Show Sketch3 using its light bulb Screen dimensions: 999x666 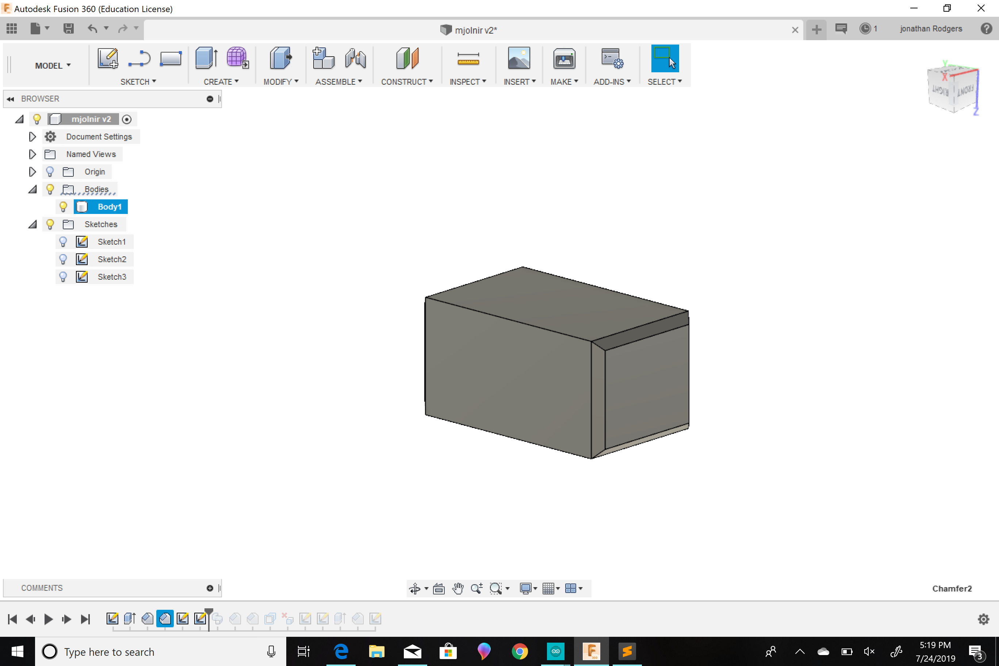click(x=63, y=276)
